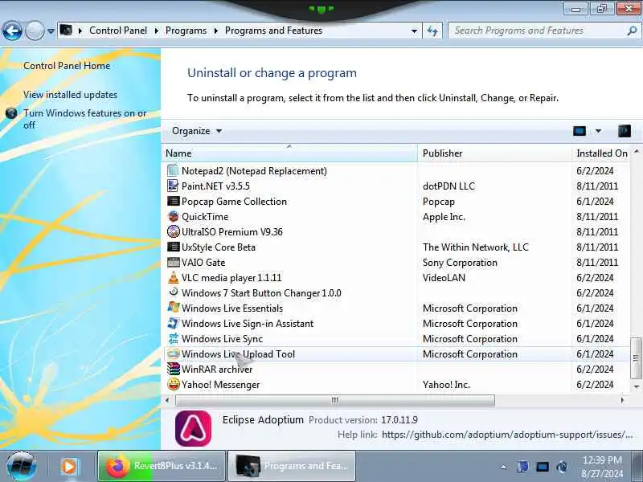The width and height of the screenshot is (643, 482).
Task: Select Popcap Game Collection icon
Action: pyautogui.click(x=173, y=202)
